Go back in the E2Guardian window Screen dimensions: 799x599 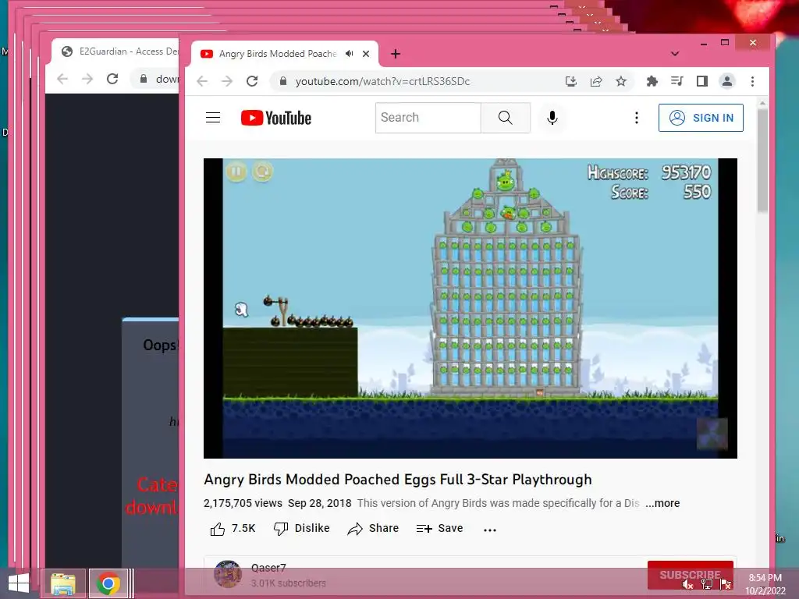(62, 79)
